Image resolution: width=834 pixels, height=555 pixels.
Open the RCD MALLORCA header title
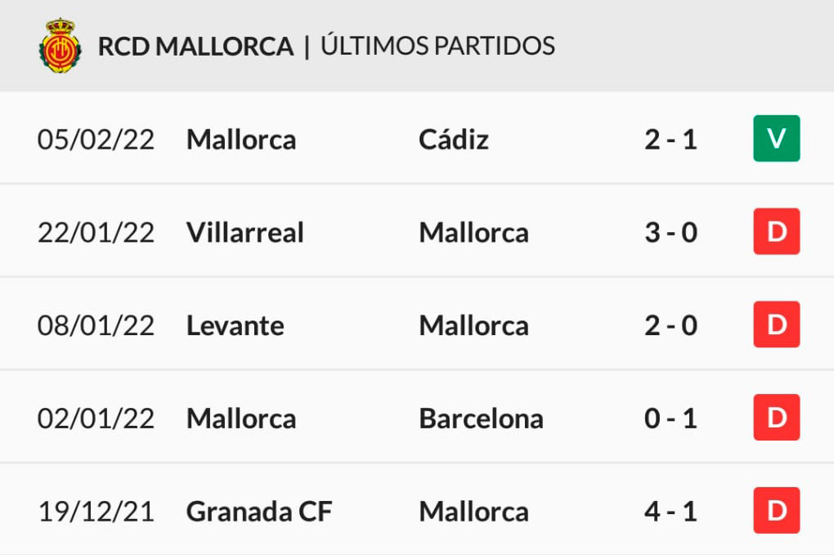click(195, 47)
